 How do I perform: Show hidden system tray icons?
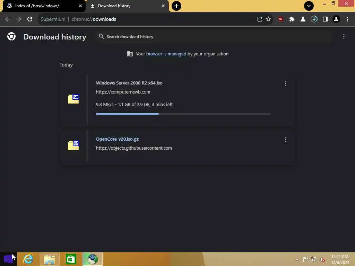tap(297, 259)
